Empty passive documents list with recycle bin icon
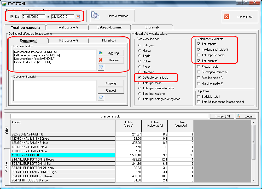262x189 pixels. click(x=101, y=98)
